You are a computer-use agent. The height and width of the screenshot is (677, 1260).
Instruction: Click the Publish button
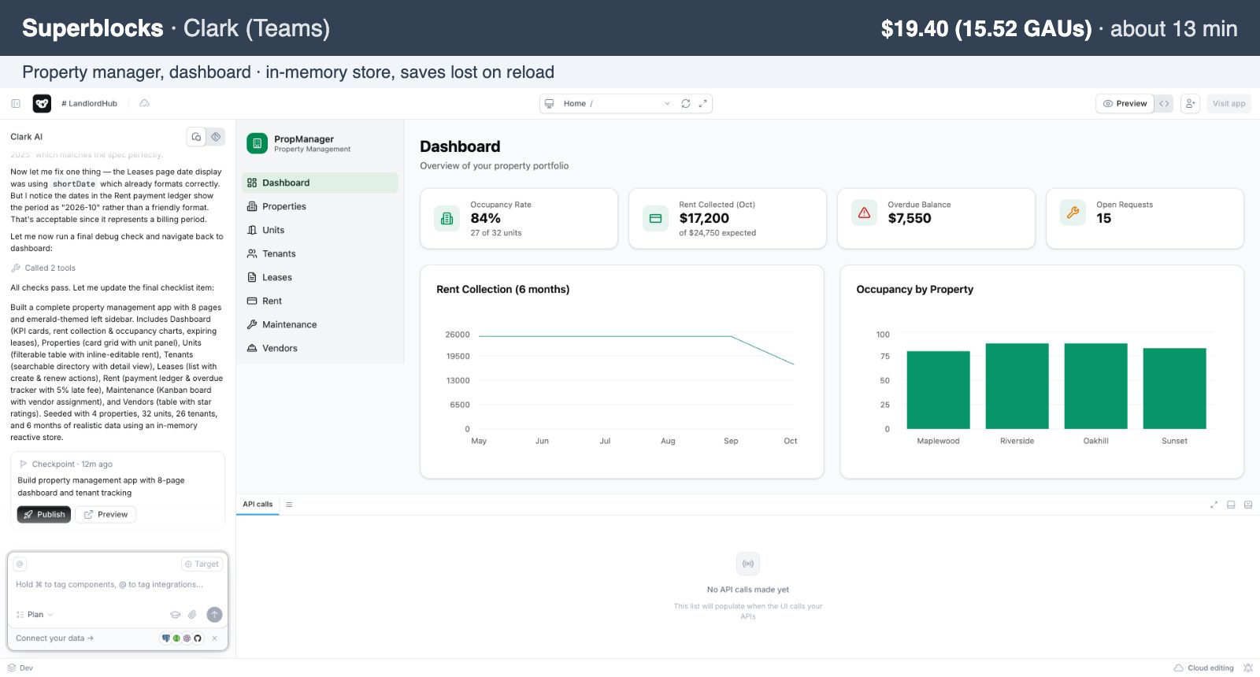(44, 514)
